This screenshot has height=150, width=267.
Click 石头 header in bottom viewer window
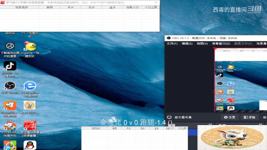[143, 128]
